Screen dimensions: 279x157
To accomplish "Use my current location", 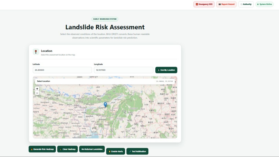I will pyautogui.click(x=166, y=70).
